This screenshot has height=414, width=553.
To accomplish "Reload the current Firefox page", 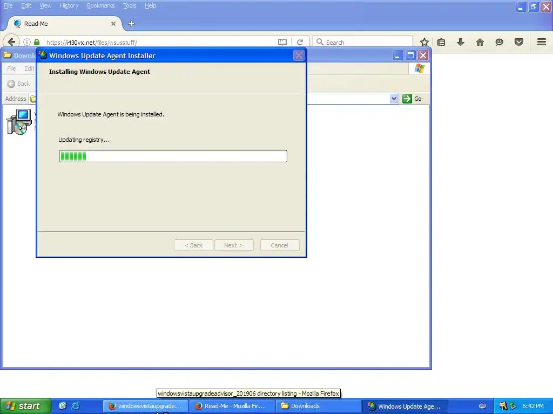I will tap(300, 42).
